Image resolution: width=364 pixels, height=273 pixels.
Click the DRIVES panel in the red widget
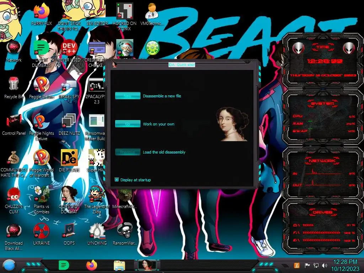[323, 226]
